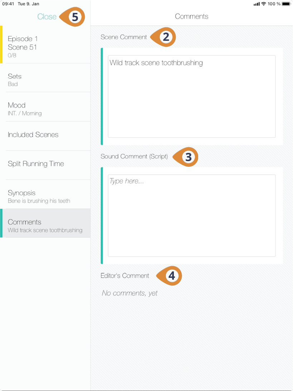Tap the orange marker numbered 3

tap(186, 157)
